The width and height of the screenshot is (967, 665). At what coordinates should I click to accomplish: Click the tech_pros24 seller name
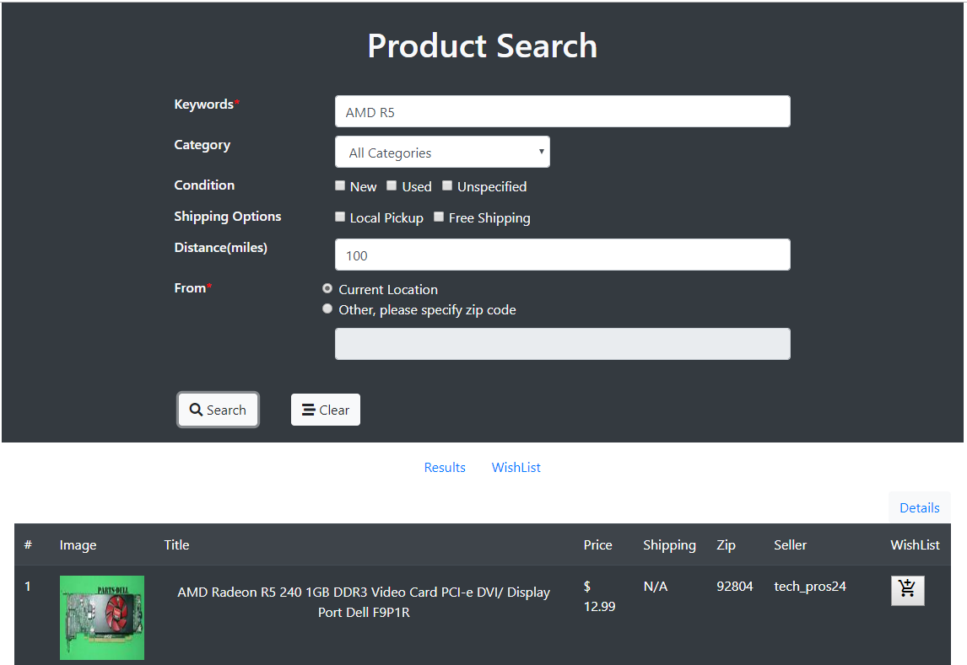click(x=810, y=586)
